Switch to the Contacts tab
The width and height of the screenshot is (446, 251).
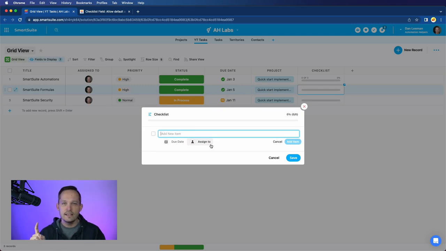(257, 40)
